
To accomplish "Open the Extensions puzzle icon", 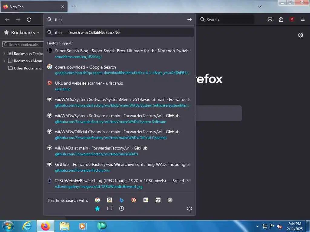I will 281,19.
